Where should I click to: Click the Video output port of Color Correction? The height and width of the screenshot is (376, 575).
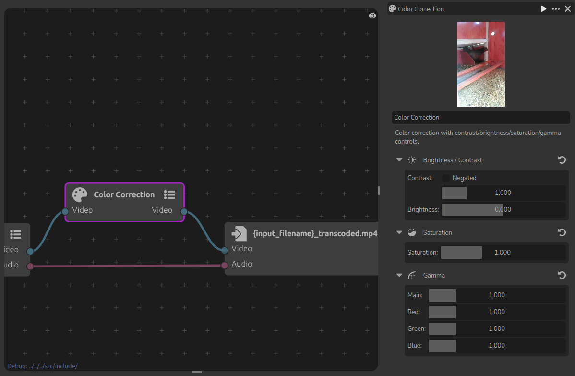(x=184, y=211)
